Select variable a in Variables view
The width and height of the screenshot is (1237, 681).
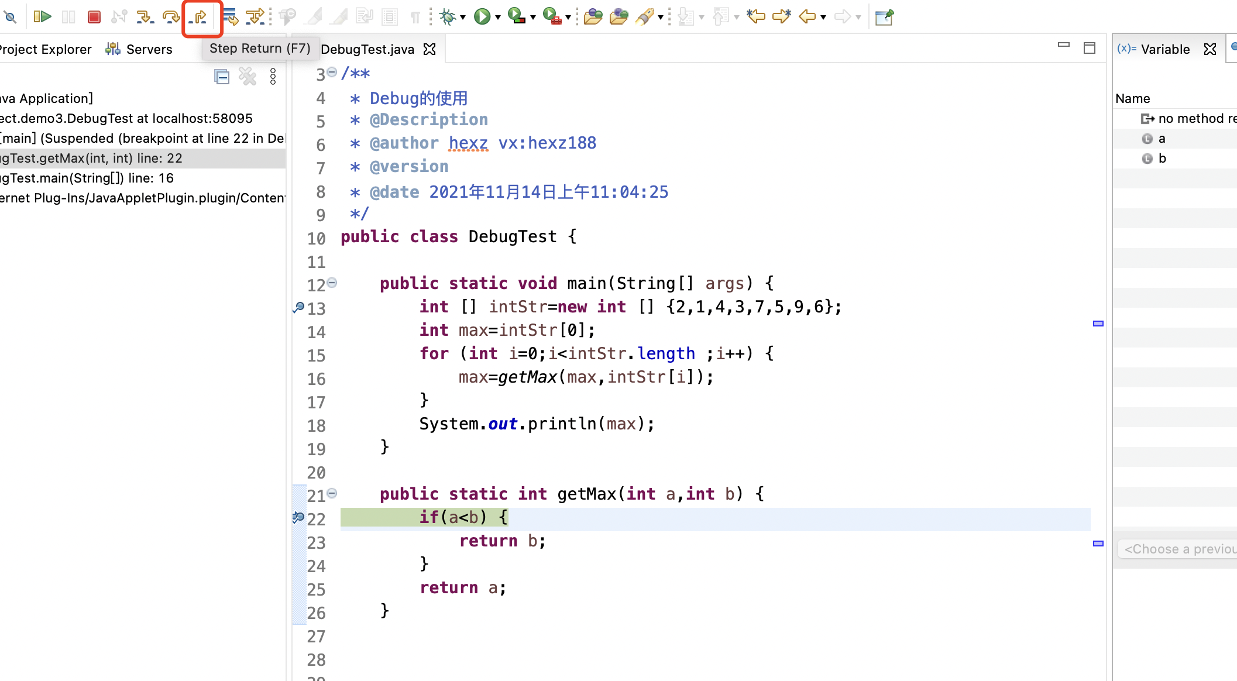click(x=1162, y=139)
